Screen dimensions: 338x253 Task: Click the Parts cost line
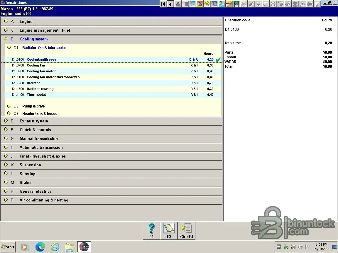click(x=278, y=52)
